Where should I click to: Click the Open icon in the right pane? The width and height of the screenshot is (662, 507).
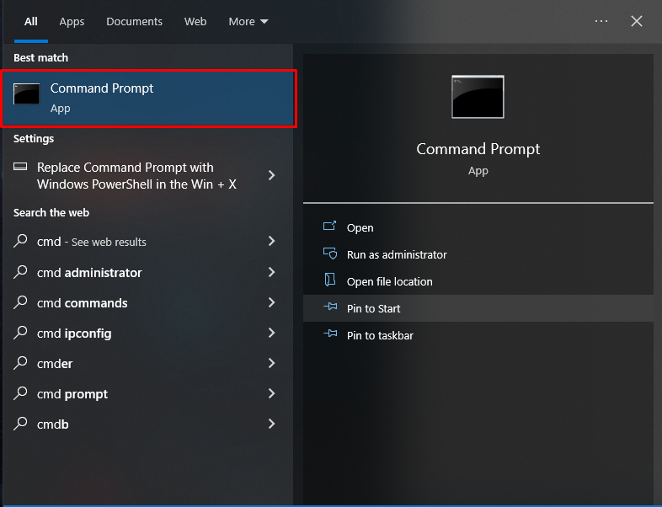tap(330, 227)
